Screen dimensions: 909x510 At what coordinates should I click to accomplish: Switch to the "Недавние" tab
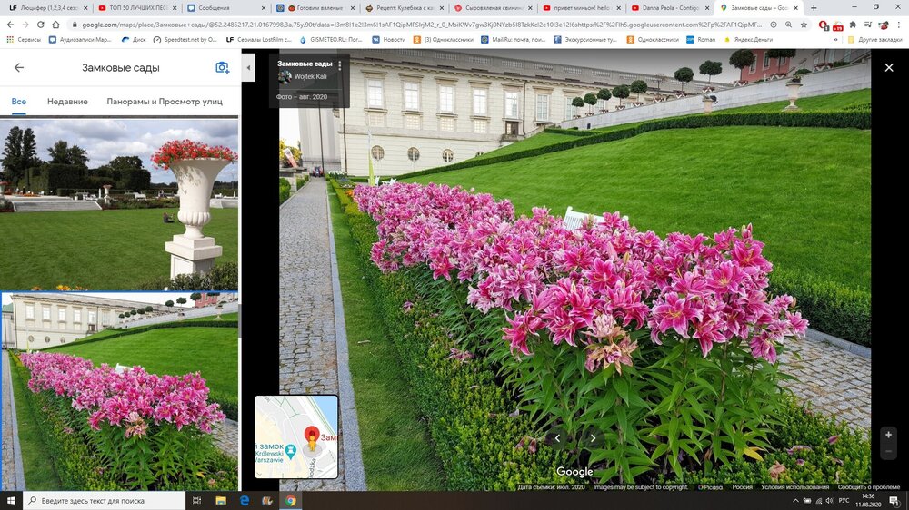point(67,102)
